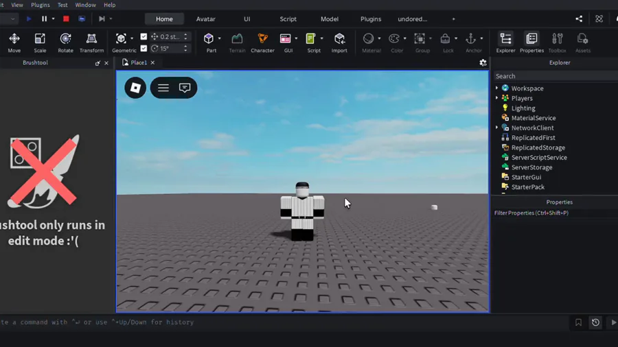This screenshot has width=618, height=347.
Task: Toggle the Explorer panel button
Action: pos(505,43)
